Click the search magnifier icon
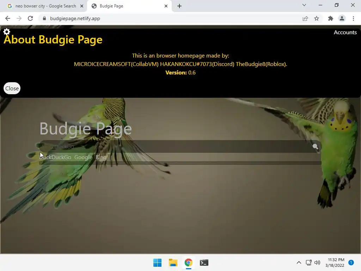Image resolution: width=361 pixels, height=271 pixels. click(315, 146)
